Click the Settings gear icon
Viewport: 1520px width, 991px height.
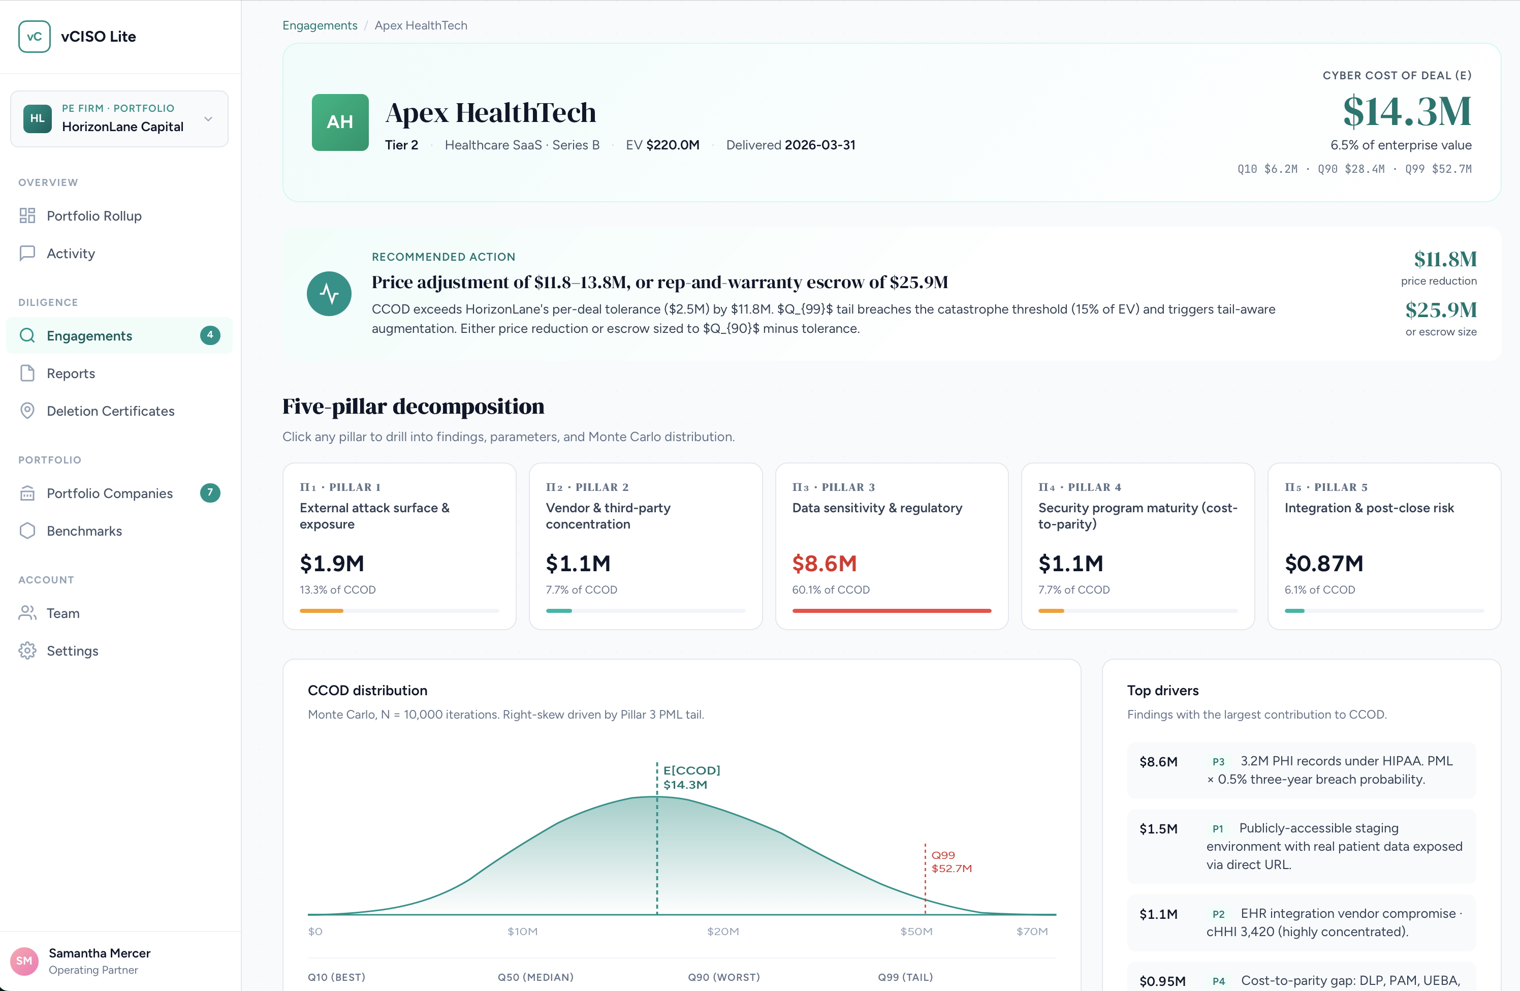[27, 651]
